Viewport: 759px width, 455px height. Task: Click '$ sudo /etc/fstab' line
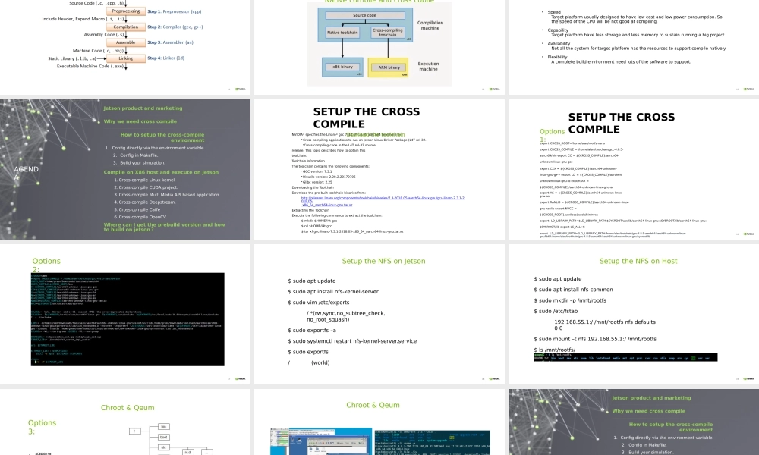pos(556,312)
